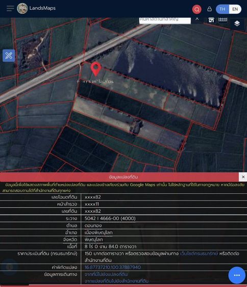The image size is (247, 287).
Task: Close the parcel information panel
Action: coord(243,177)
